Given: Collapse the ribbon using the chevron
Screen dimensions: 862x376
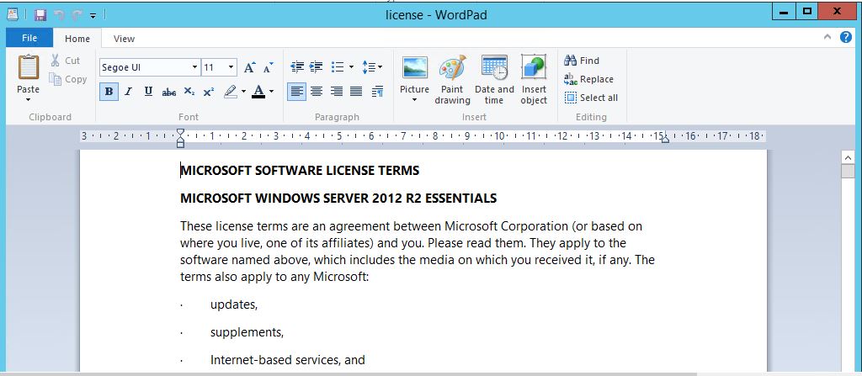Looking at the screenshot, I should pos(827,37).
